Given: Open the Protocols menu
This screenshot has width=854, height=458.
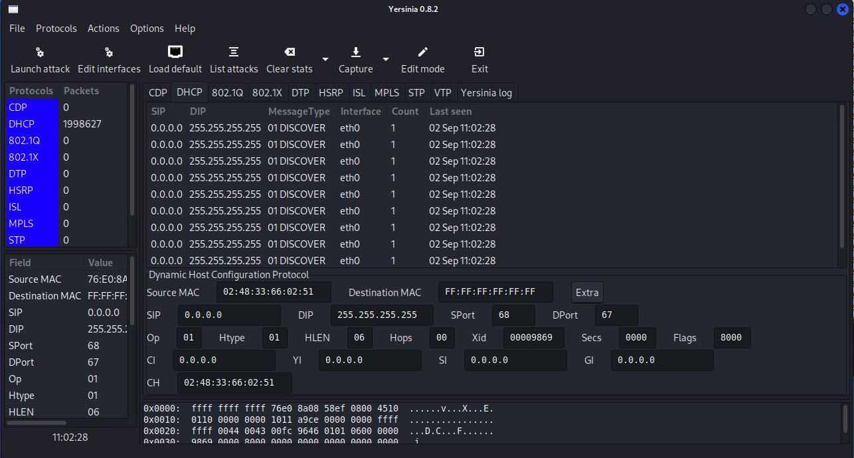Looking at the screenshot, I should coord(56,29).
